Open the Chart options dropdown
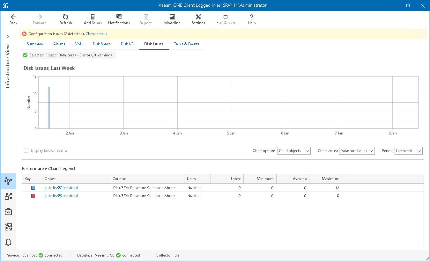Viewport: 430px width, 261px height. (294, 151)
